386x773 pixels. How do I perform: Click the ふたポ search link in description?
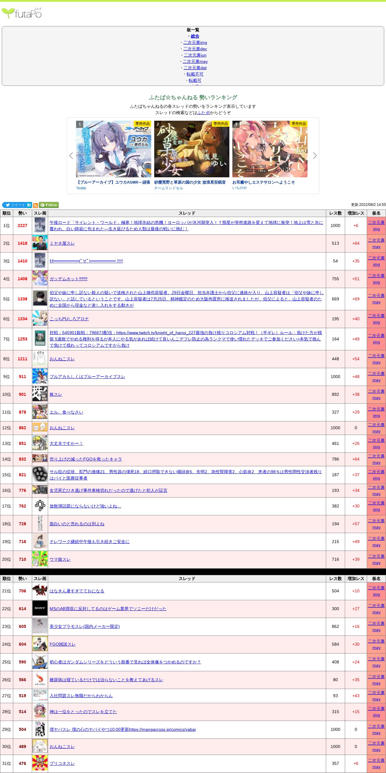click(x=204, y=113)
